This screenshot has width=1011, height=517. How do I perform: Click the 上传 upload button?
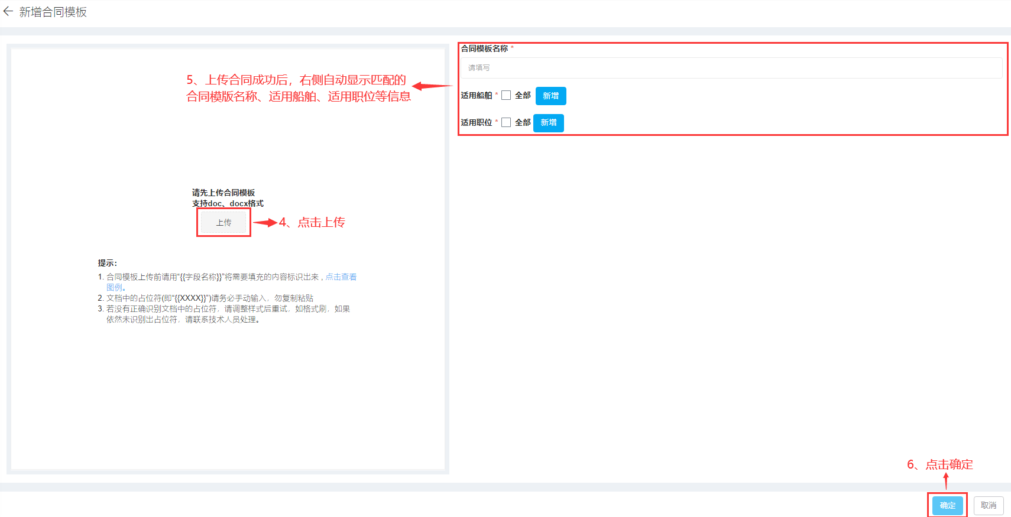223,222
